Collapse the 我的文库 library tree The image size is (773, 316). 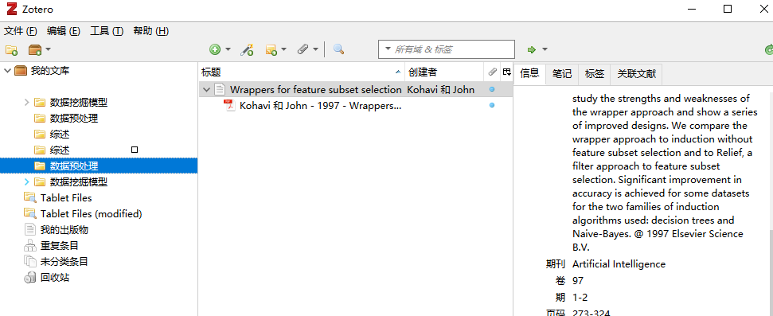click(7, 71)
